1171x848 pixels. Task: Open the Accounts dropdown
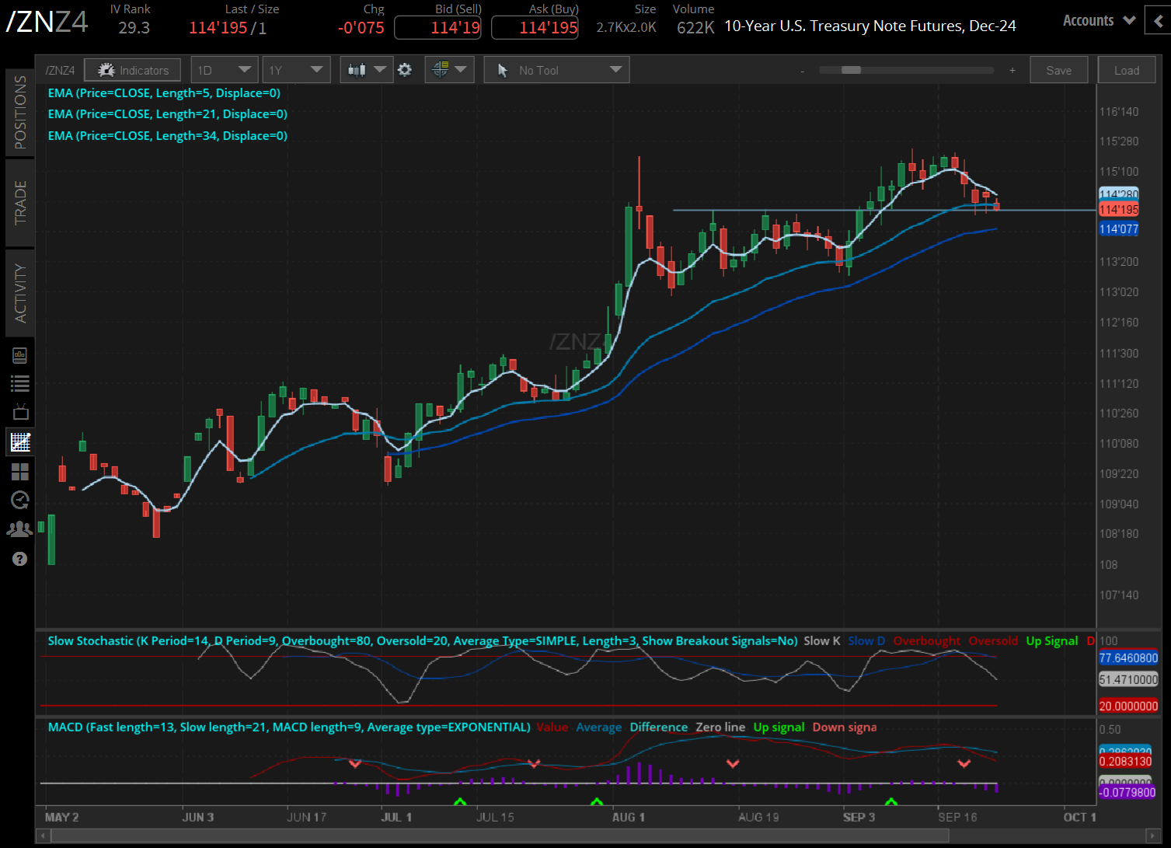tap(1097, 20)
